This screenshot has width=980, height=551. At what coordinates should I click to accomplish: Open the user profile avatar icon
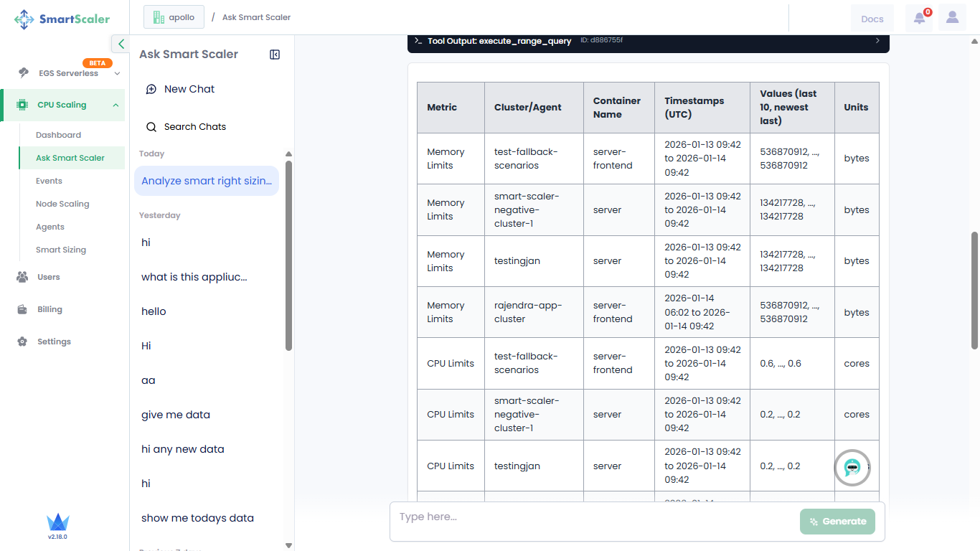pos(952,18)
